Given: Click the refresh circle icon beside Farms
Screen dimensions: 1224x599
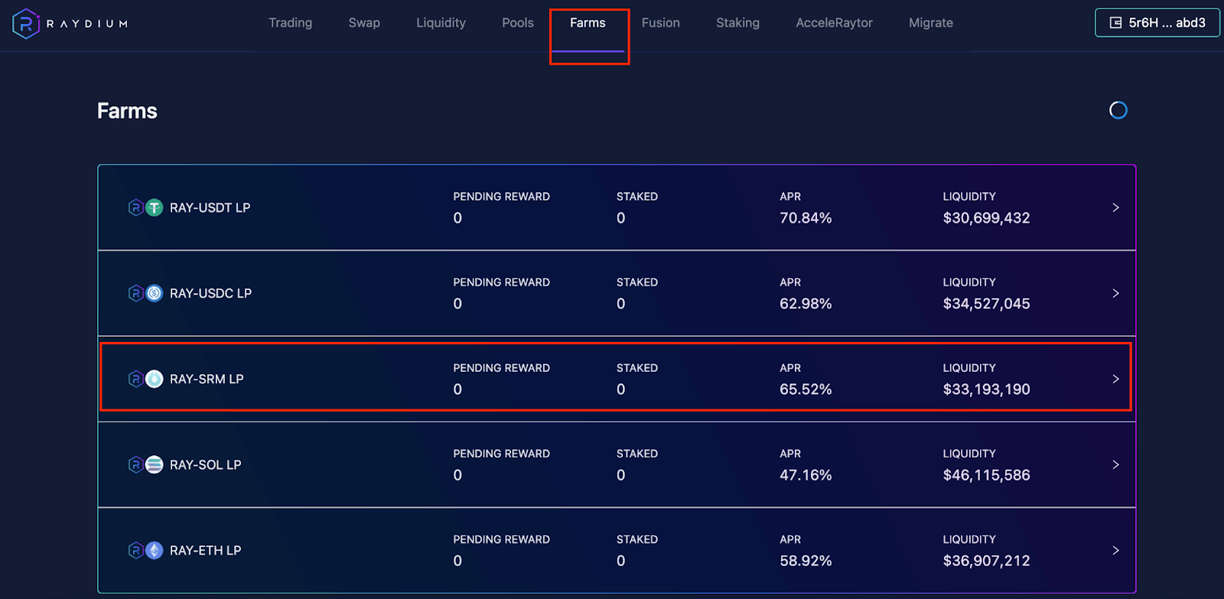Looking at the screenshot, I should (x=1118, y=110).
